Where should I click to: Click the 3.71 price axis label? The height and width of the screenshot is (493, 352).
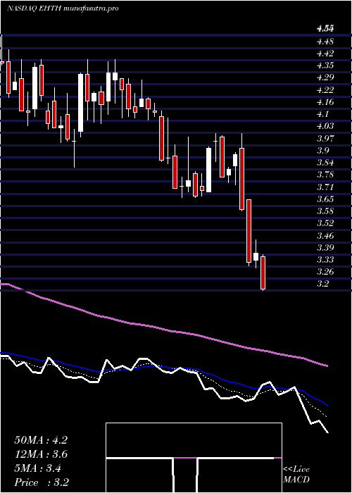[325, 187]
